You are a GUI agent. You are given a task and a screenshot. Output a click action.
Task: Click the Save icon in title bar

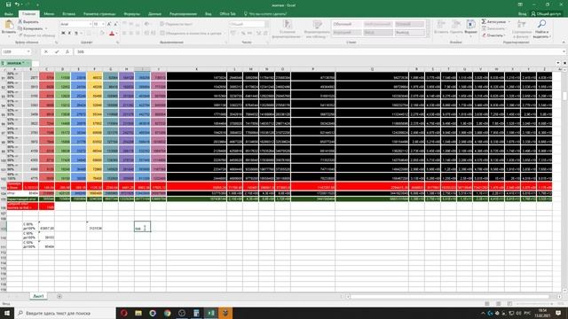(x=8, y=4)
